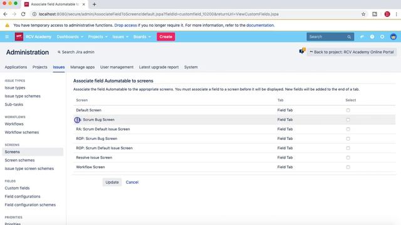Click the browser back arrow
The image size is (401, 225).
pos(6,14)
